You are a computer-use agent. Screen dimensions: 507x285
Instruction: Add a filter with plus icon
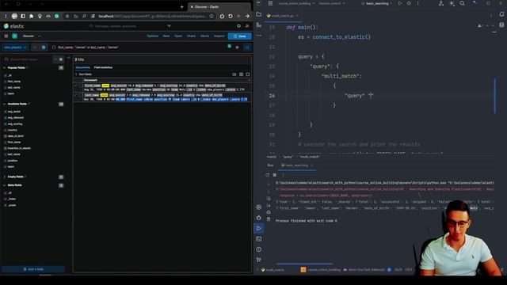(44, 47)
